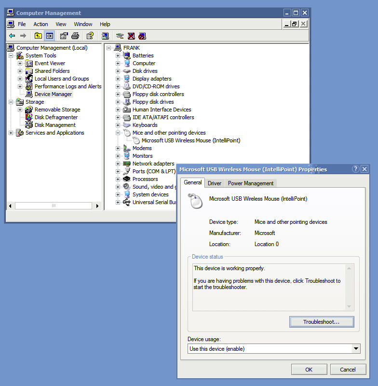Select the General tab
Image resolution: width=378 pixels, height=386 pixels.
[192, 182]
